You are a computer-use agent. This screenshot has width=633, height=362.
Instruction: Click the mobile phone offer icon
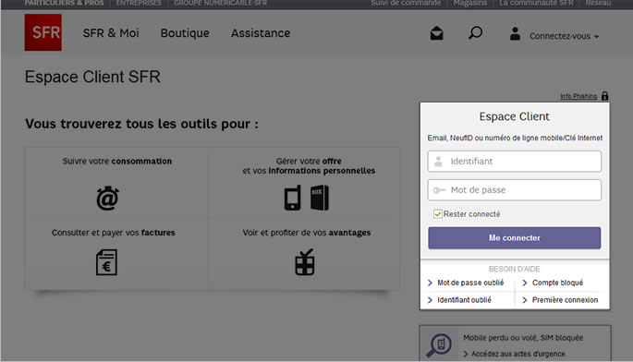pos(293,198)
